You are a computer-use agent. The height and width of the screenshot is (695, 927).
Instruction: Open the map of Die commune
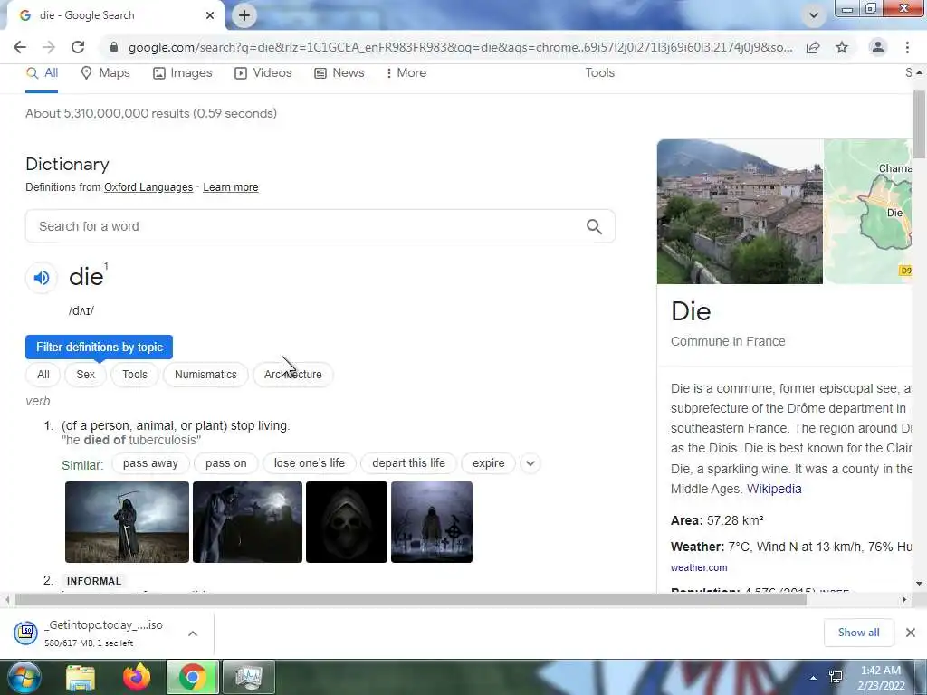(x=868, y=212)
